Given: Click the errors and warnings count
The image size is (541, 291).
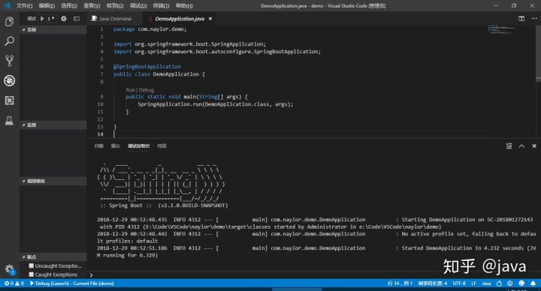Looking at the screenshot, I should point(14,283).
